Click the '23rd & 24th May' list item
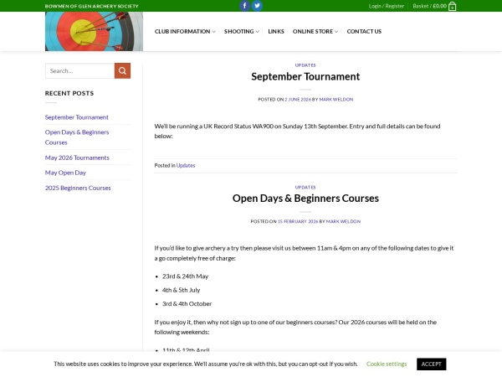Screen dimensions: 502x377 click(x=185, y=276)
